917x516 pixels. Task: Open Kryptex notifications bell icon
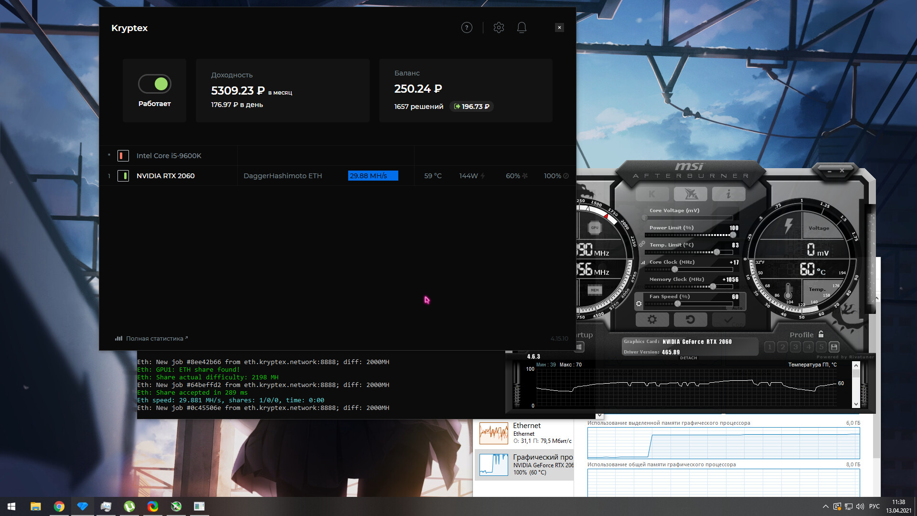point(522,28)
